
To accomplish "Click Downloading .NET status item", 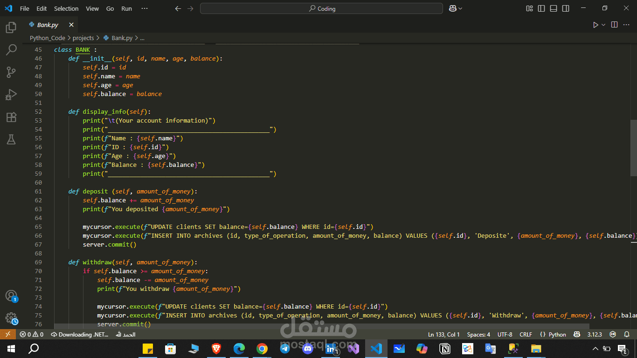I will coord(80,334).
